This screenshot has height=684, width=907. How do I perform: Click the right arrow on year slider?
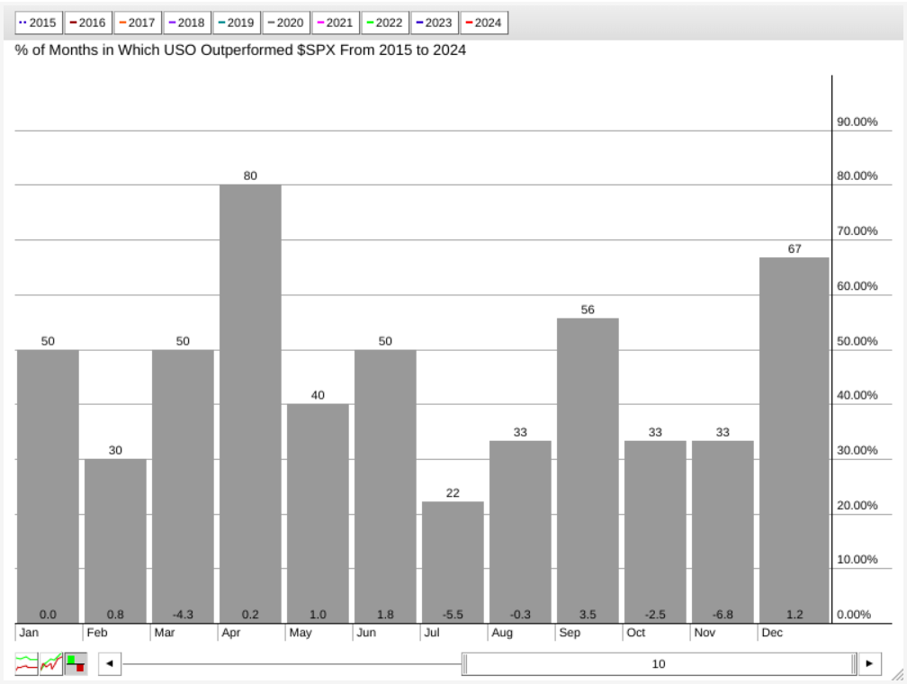click(869, 664)
